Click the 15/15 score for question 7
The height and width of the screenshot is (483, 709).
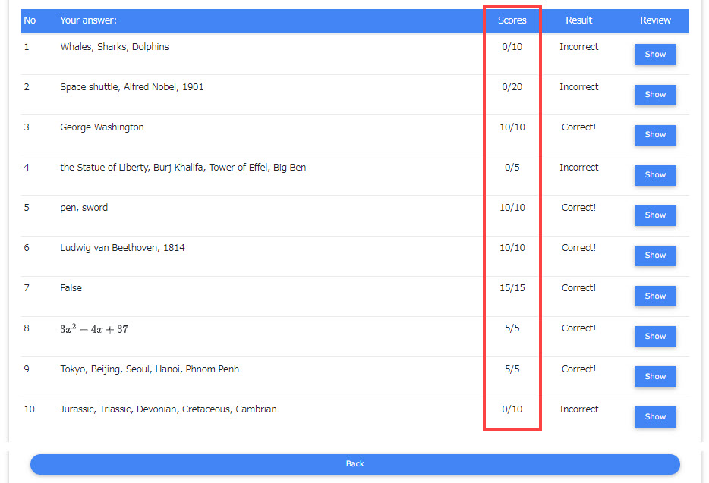[512, 288]
